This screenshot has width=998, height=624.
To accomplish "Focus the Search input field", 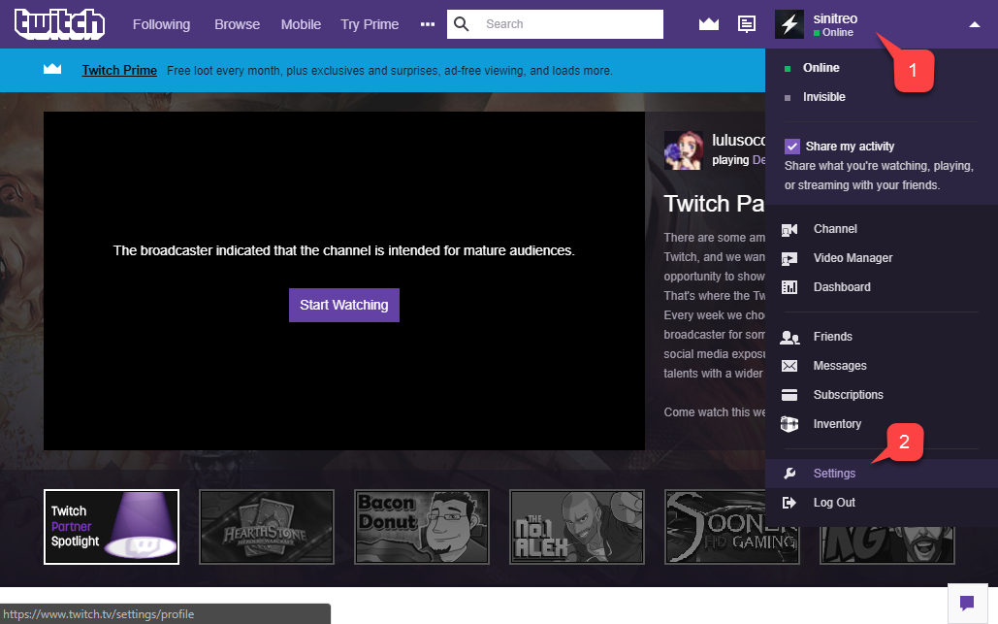I will tap(555, 24).
